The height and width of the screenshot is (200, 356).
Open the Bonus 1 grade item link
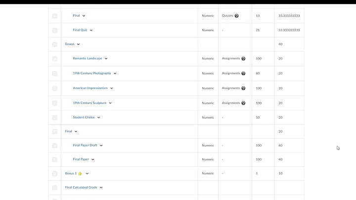click(71, 173)
